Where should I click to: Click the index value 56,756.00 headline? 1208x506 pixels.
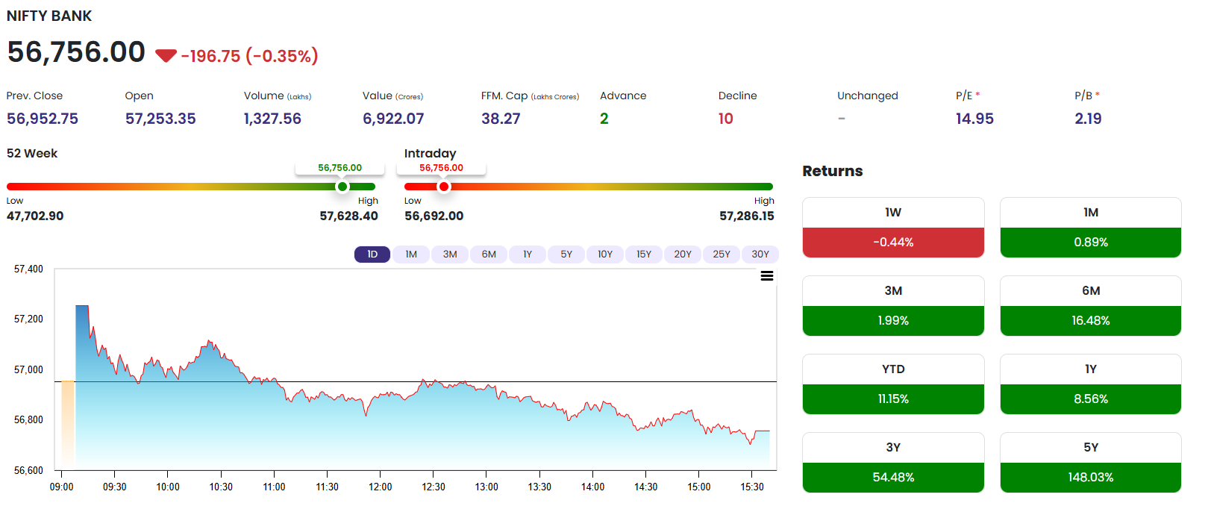[76, 52]
